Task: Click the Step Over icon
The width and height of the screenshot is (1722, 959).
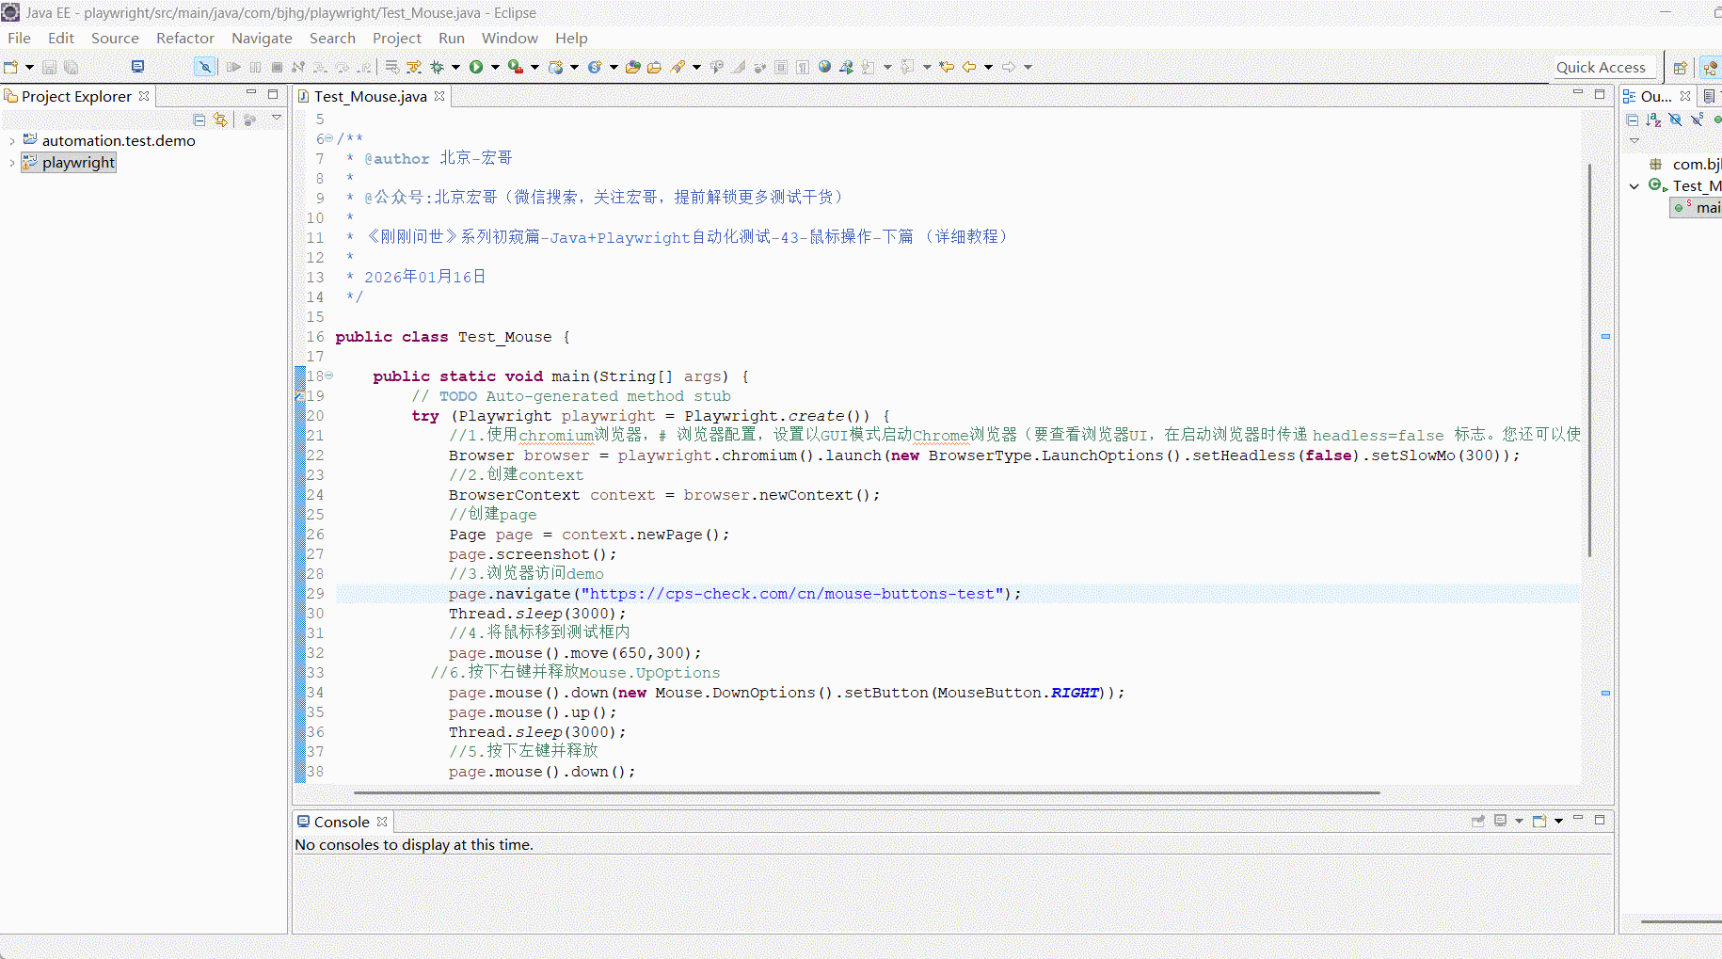Action: pyautogui.click(x=343, y=67)
